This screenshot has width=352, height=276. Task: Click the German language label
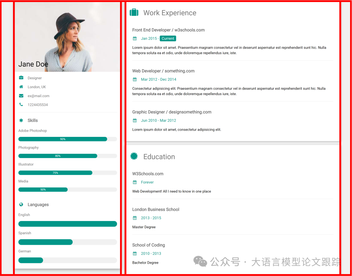24,251
